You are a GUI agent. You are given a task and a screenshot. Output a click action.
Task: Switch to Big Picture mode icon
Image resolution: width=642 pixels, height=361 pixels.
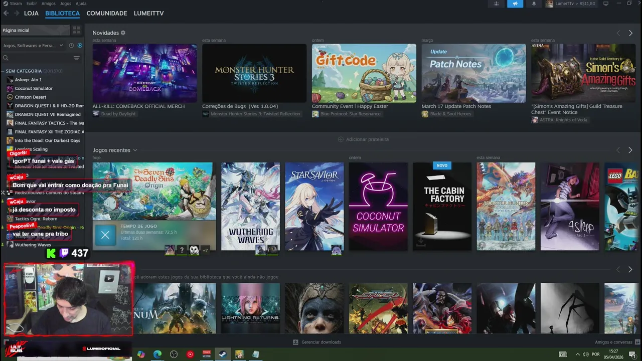click(x=606, y=4)
